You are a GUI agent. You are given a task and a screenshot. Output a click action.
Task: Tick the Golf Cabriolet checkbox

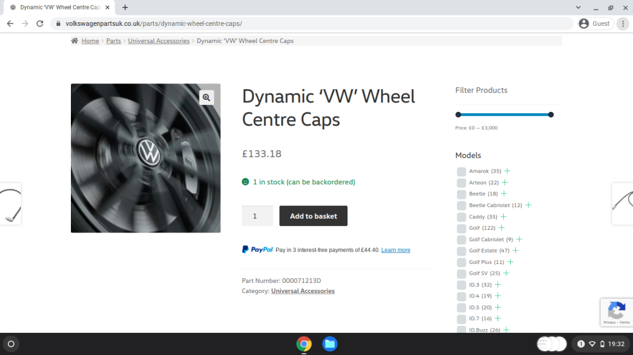coord(461,239)
